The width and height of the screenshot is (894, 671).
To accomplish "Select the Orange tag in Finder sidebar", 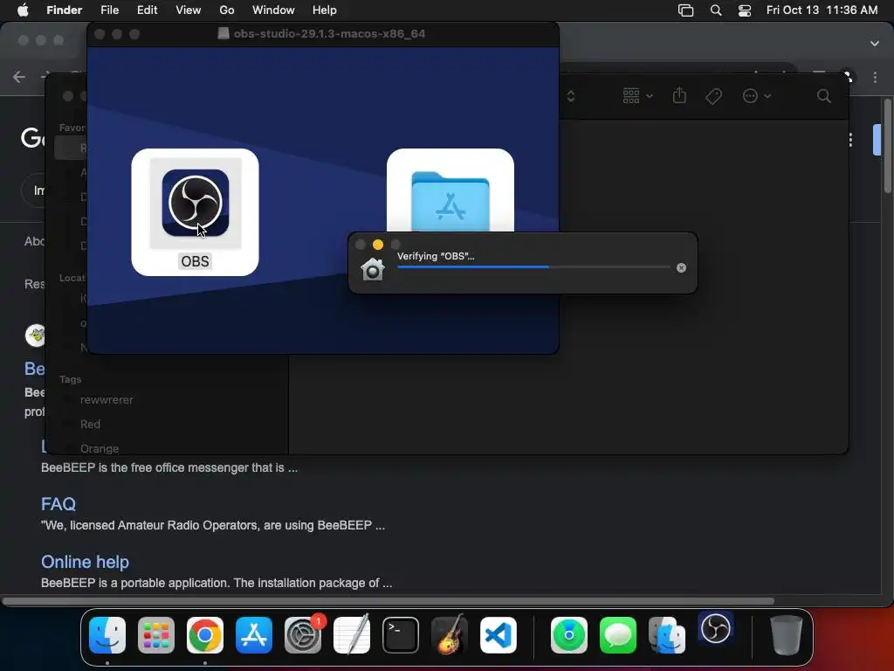I will [x=100, y=448].
